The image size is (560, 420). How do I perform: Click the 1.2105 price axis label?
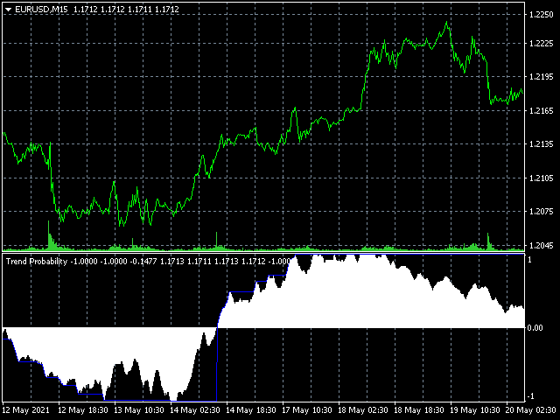click(x=542, y=178)
